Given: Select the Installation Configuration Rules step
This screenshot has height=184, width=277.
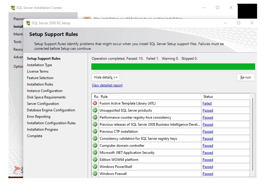Looking at the screenshot, I should (x=51, y=123).
